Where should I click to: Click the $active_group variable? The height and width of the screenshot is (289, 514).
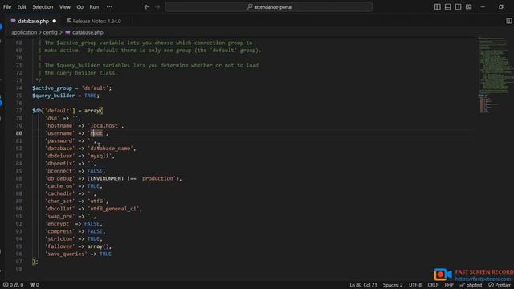[52, 88]
